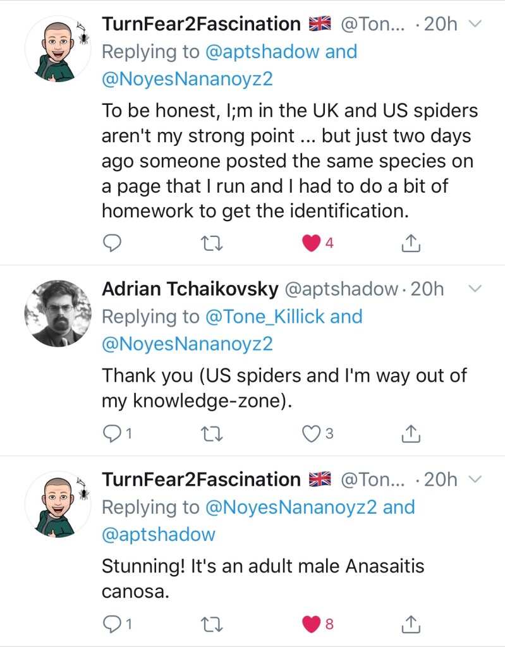This screenshot has width=505, height=647.
Task: Reply to Adrian Tchaikovsky's thank you tweet
Action: point(111,433)
